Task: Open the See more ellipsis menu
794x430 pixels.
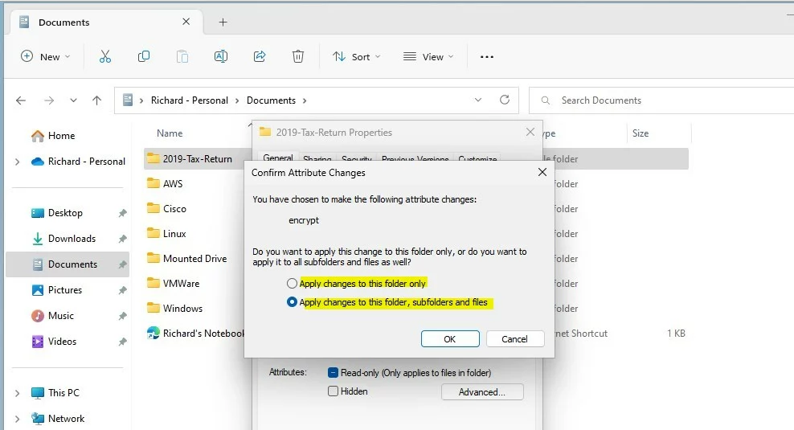Action: [487, 57]
